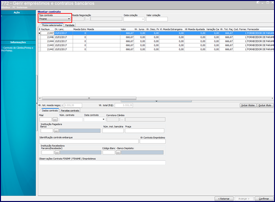Click Incluir títulos button
The image size is (275, 202).
click(248, 105)
